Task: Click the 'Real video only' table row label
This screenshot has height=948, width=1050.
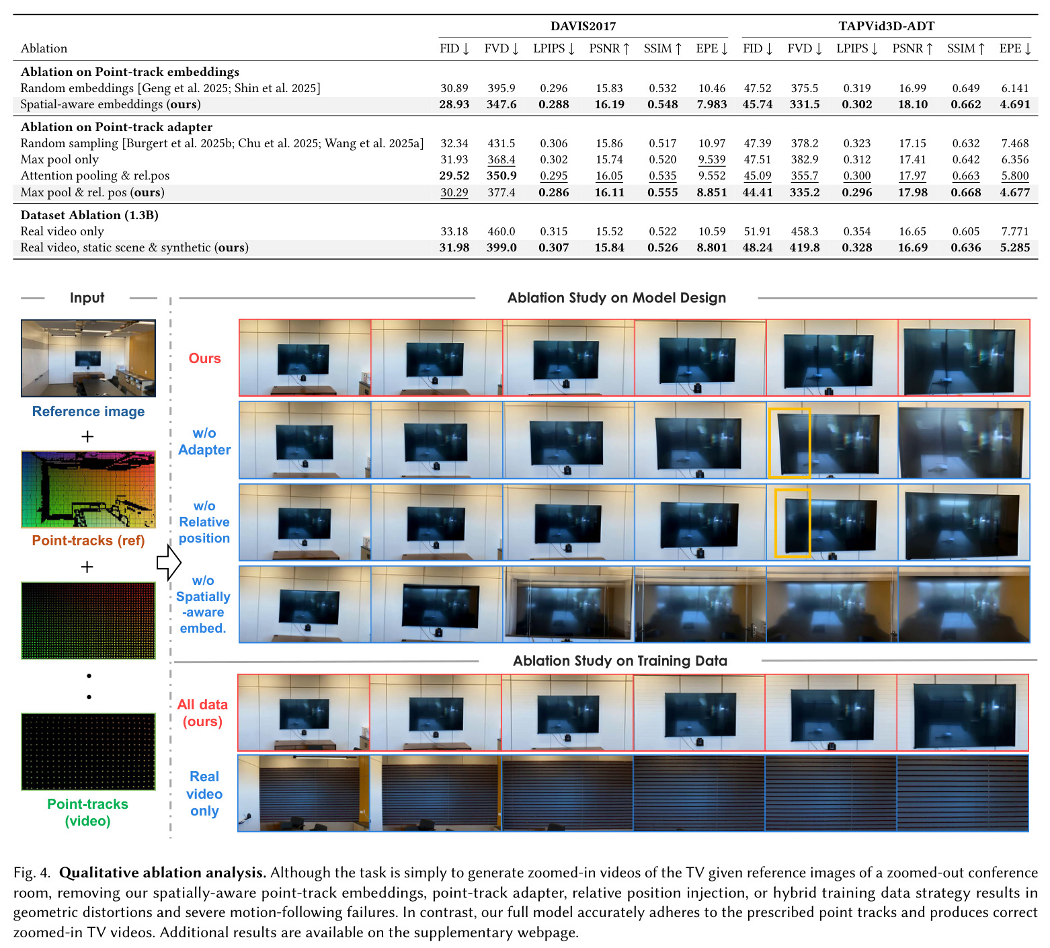Action: [62, 231]
